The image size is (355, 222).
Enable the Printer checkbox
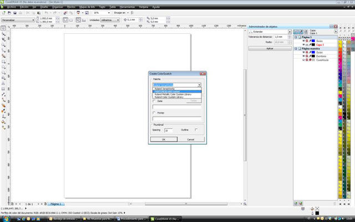pyautogui.click(x=155, y=113)
